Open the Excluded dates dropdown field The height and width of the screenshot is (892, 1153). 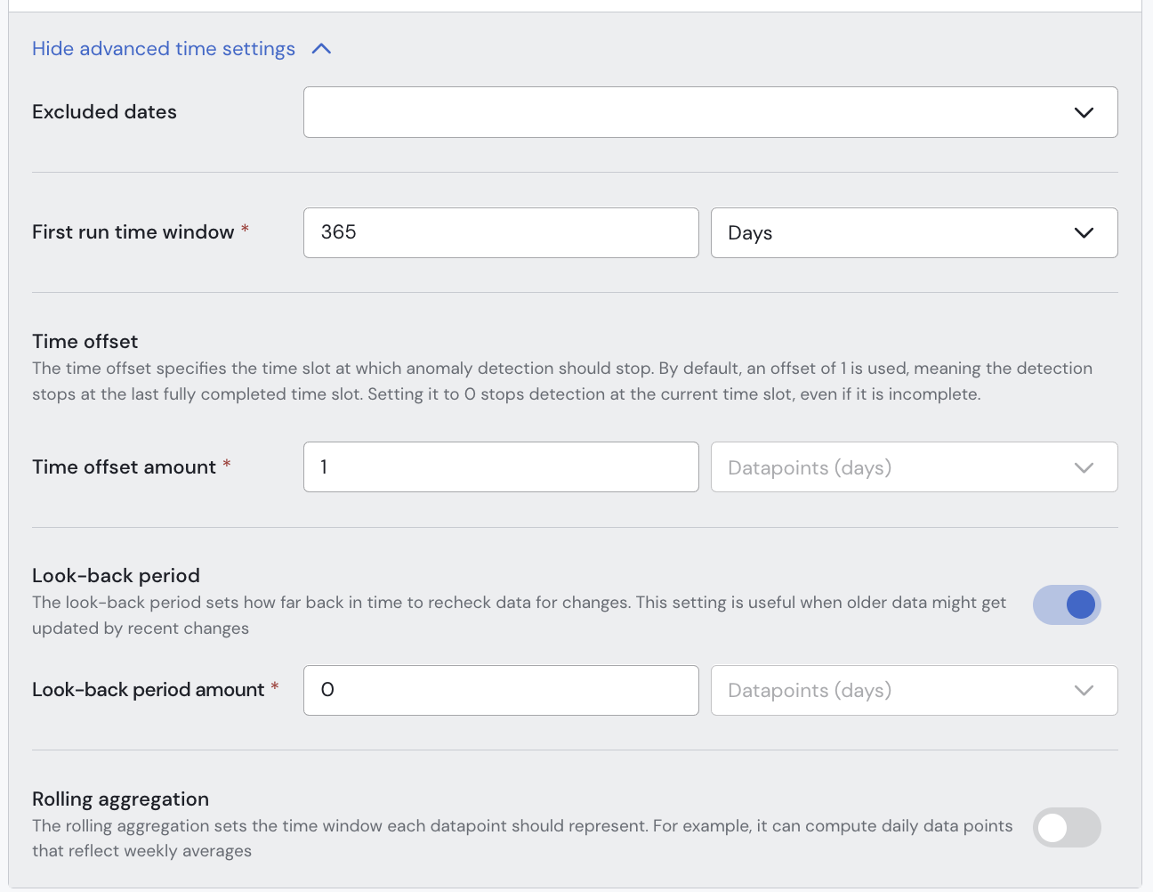(x=685, y=112)
